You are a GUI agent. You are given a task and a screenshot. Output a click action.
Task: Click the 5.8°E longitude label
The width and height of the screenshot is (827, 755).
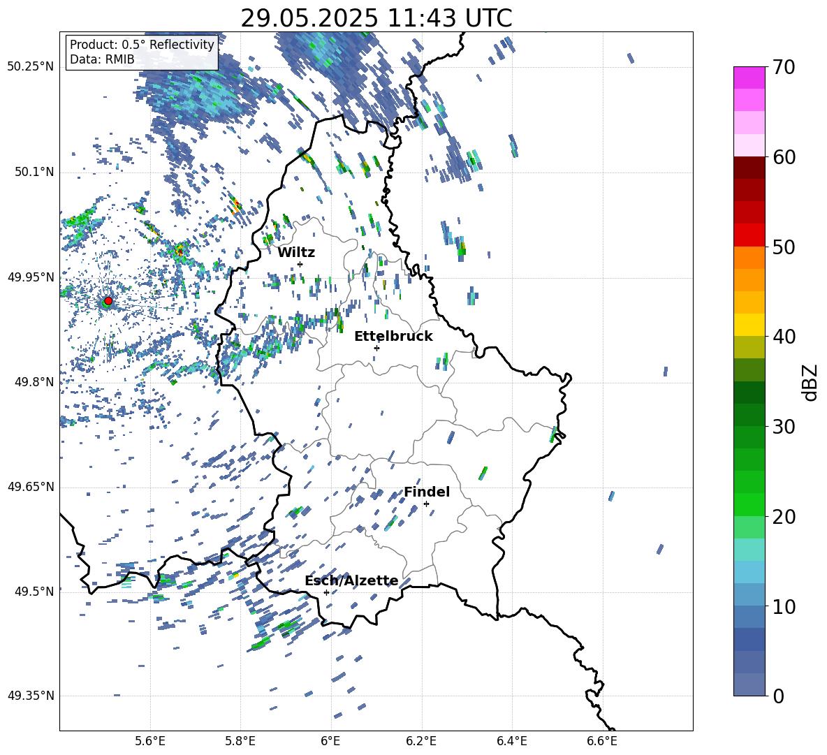pyautogui.click(x=240, y=741)
